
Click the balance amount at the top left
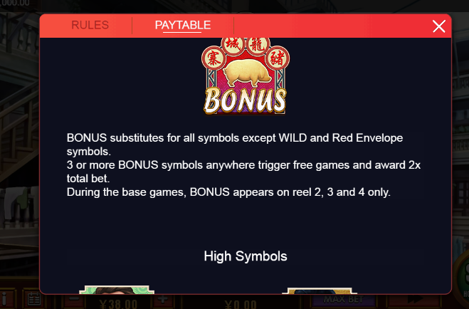(15, 4)
